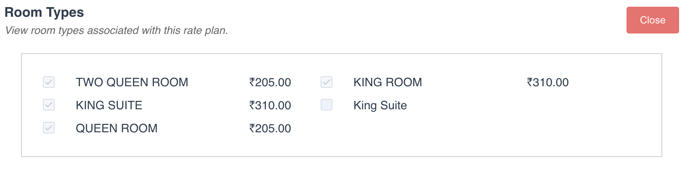685x175 pixels.
Task: Uncheck the uppercase KING SUITE checkbox
Action: point(49,105)
